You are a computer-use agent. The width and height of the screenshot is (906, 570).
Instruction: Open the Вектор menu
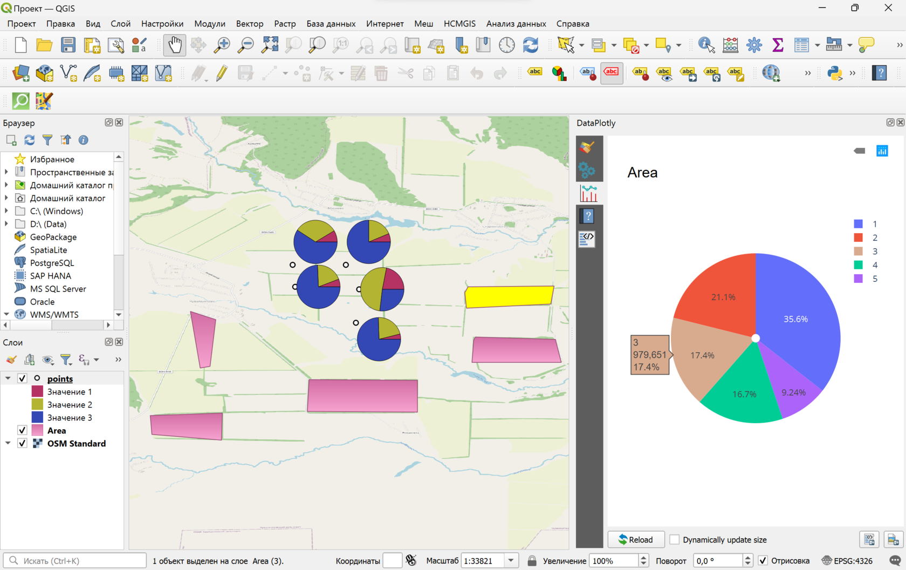tap(249, 24)
